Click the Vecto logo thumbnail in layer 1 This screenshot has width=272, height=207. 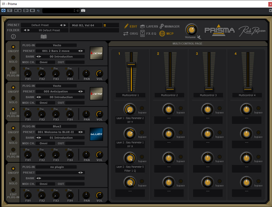tap(96, 53)
